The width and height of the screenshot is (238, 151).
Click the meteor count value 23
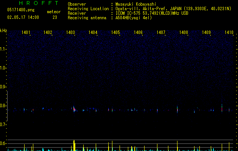point(55,17)
